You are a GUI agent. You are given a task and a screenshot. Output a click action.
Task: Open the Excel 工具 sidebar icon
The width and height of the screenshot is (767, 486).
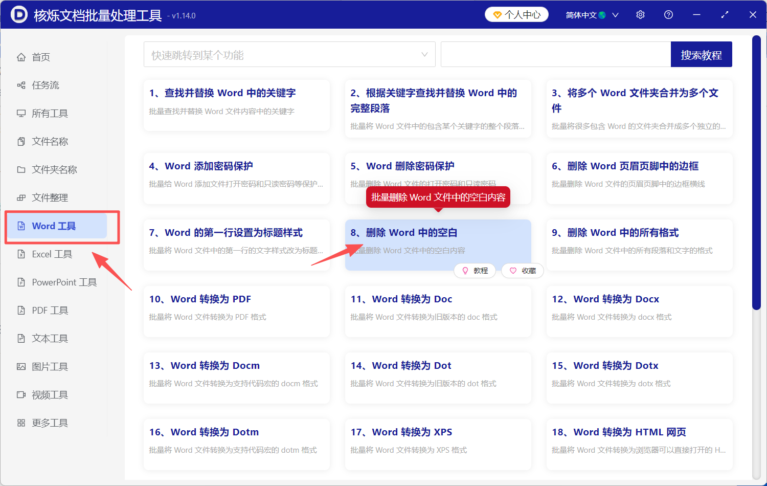point(21,254)
